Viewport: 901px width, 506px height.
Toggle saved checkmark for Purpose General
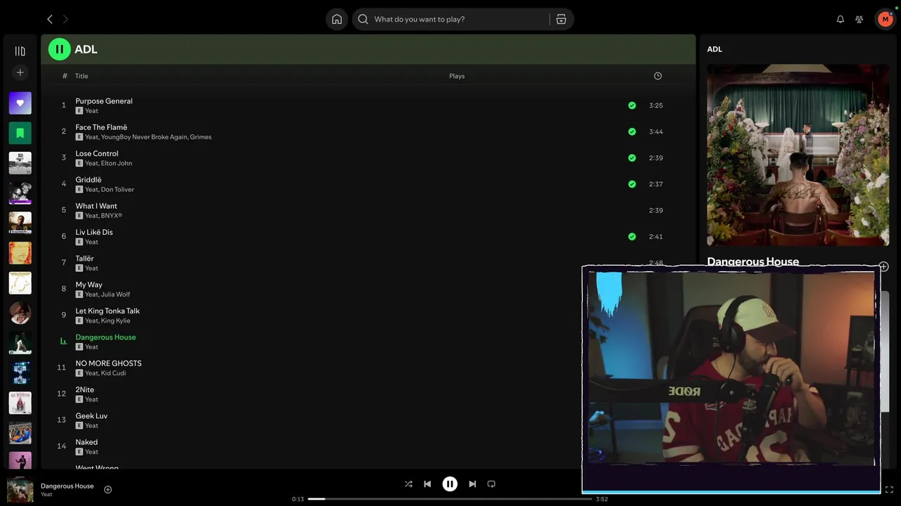point(631,105)
